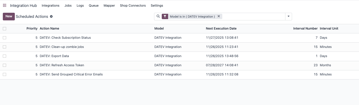
Task: Open the Settings menu
Action: click(157, 5)
